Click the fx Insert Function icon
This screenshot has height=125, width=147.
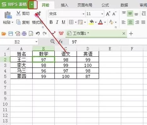(60, 42)
